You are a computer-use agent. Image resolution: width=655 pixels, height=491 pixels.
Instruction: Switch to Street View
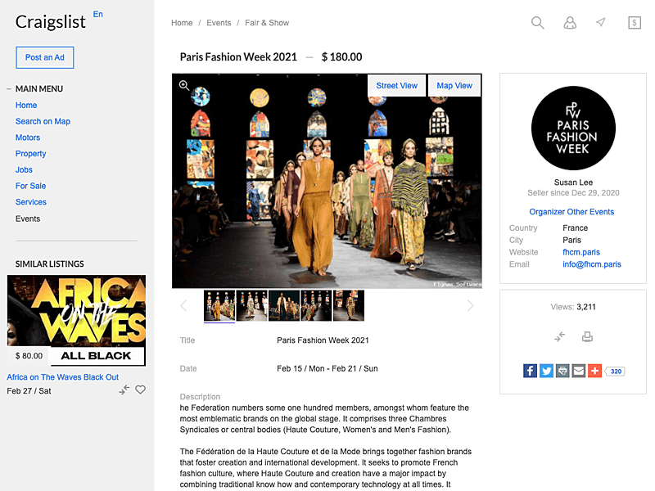click(x=397, y=86)
